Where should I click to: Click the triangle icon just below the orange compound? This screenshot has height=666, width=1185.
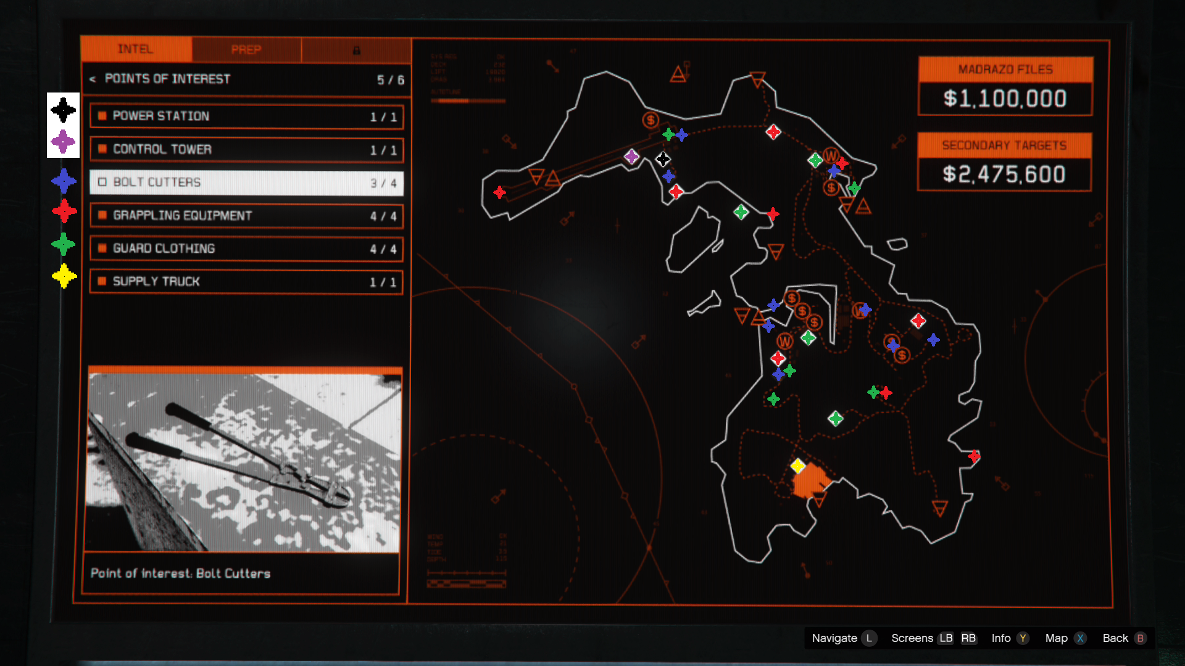(x=820, y=499)
